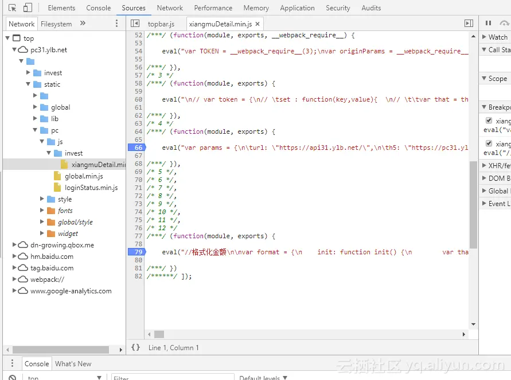Switch to the Memory panel tab
This screenshot has height=380, width=511.
[256, 8]
